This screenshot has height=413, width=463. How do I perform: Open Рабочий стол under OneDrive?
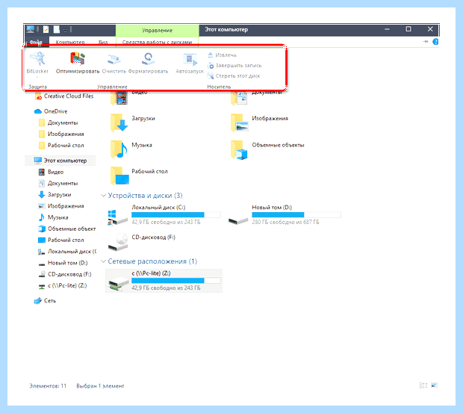[x=61, y=145]
